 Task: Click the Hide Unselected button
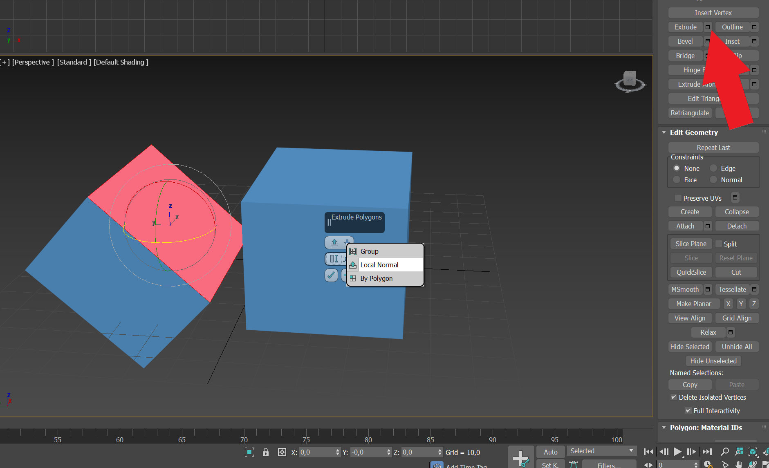pyautogui.click(x=713, y=361)
